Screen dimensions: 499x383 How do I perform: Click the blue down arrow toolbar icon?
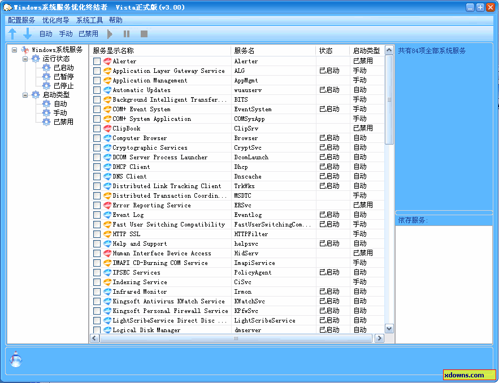(x=27, y=33)
